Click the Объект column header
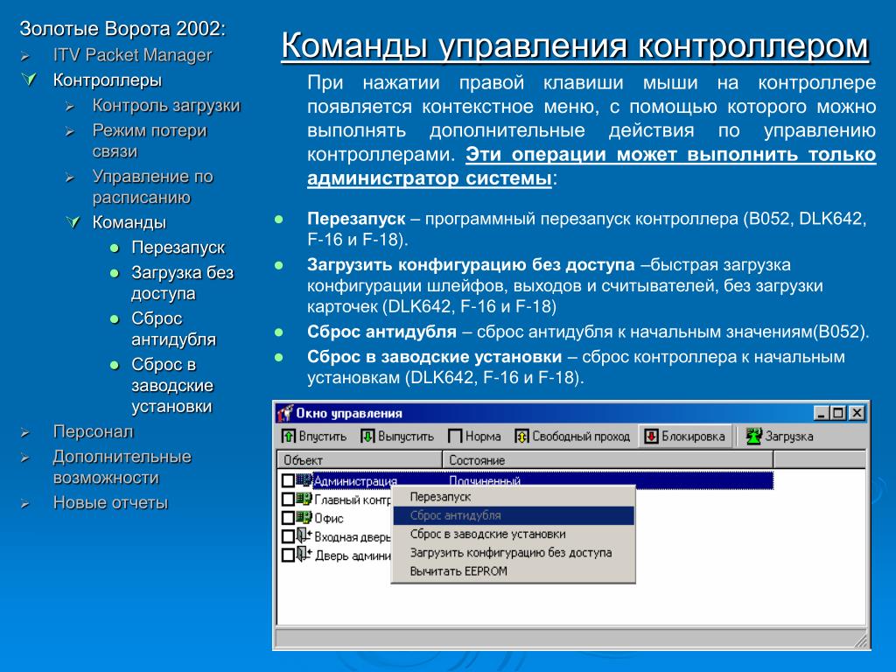This screenshot has height=672, width=896. (360, 460)
